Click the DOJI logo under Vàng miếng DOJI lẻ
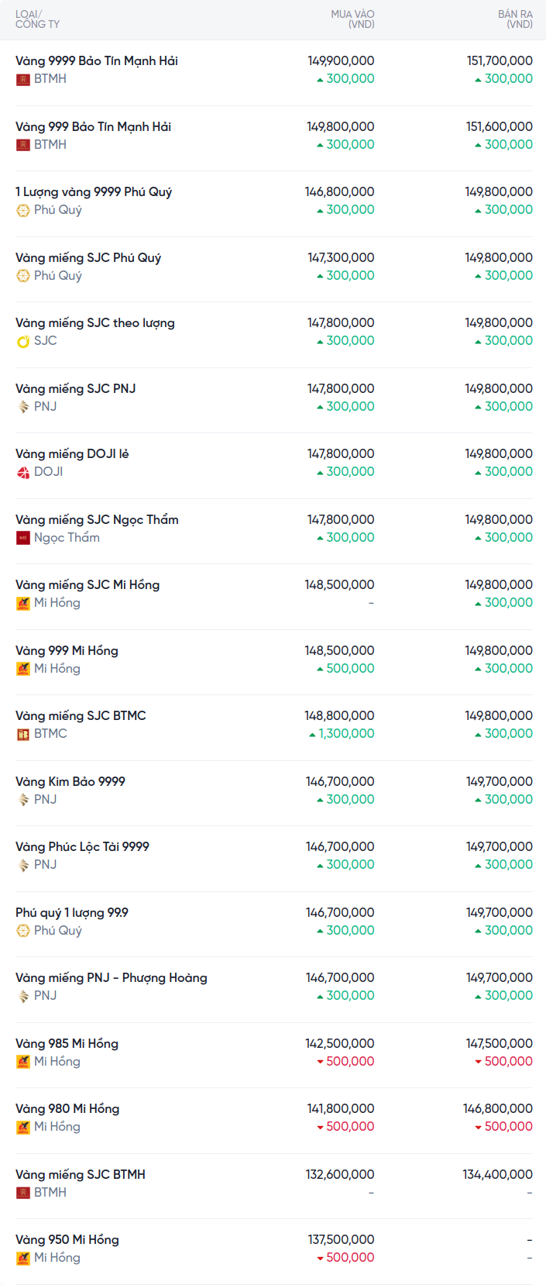Image resolution: width=546 pixels, height=1285 pixels. click(23, 472)
